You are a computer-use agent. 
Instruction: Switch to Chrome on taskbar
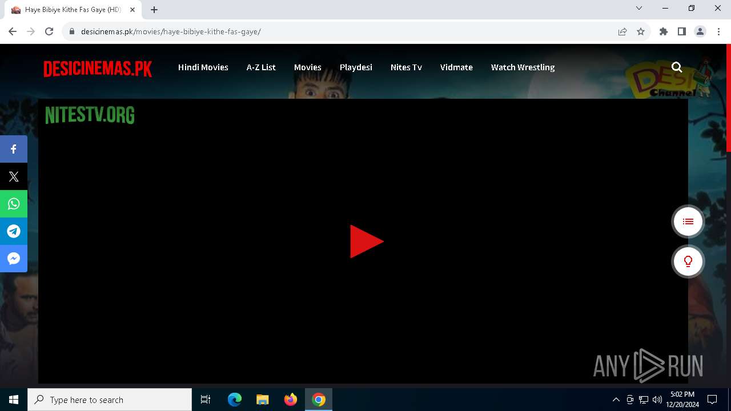(x=319, y=400)
